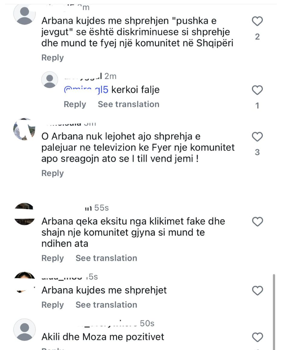Open the top commenter's profile avatar

tap(25, 15)
